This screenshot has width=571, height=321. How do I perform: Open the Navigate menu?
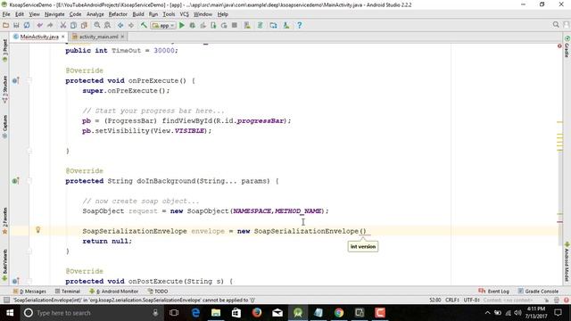(54, 14)
